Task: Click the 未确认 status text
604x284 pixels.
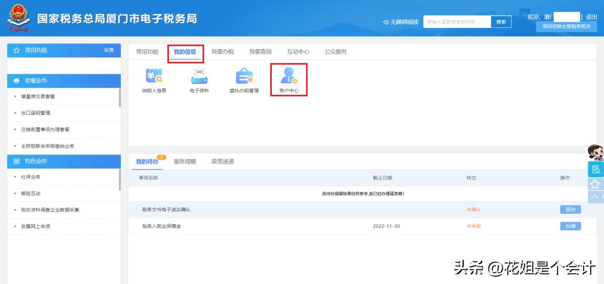Action: coord(474,209)
